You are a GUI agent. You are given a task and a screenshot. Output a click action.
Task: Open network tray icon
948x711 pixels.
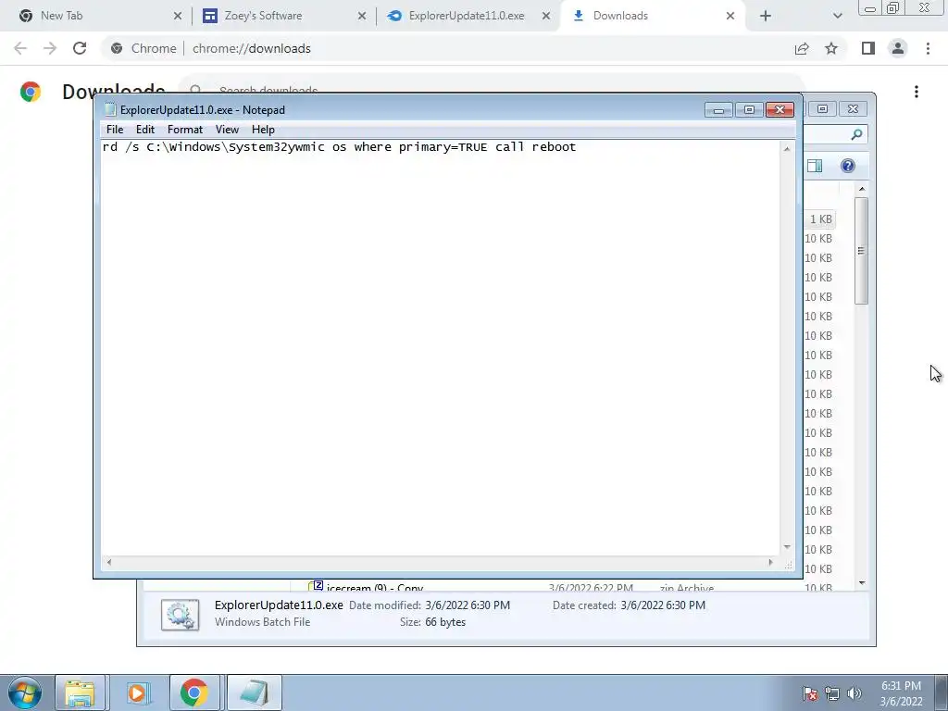tap(832, 693)
